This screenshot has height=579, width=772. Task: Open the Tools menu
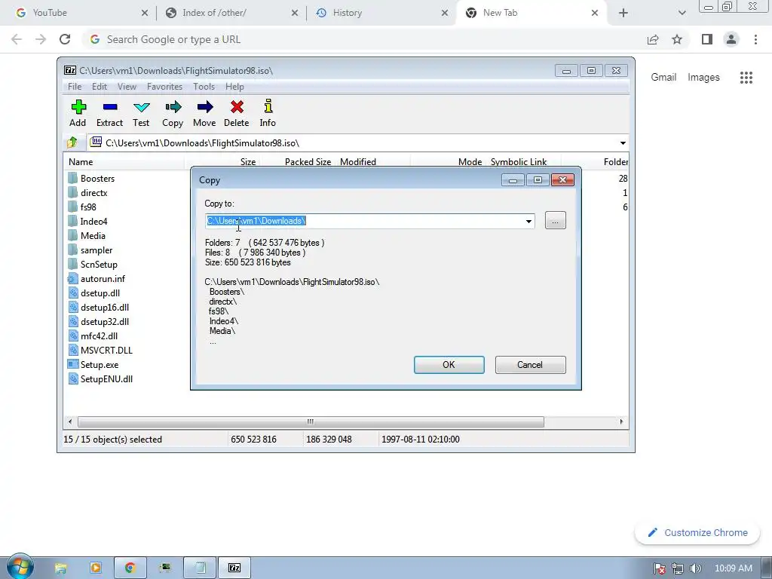click(x=204, y=87)
